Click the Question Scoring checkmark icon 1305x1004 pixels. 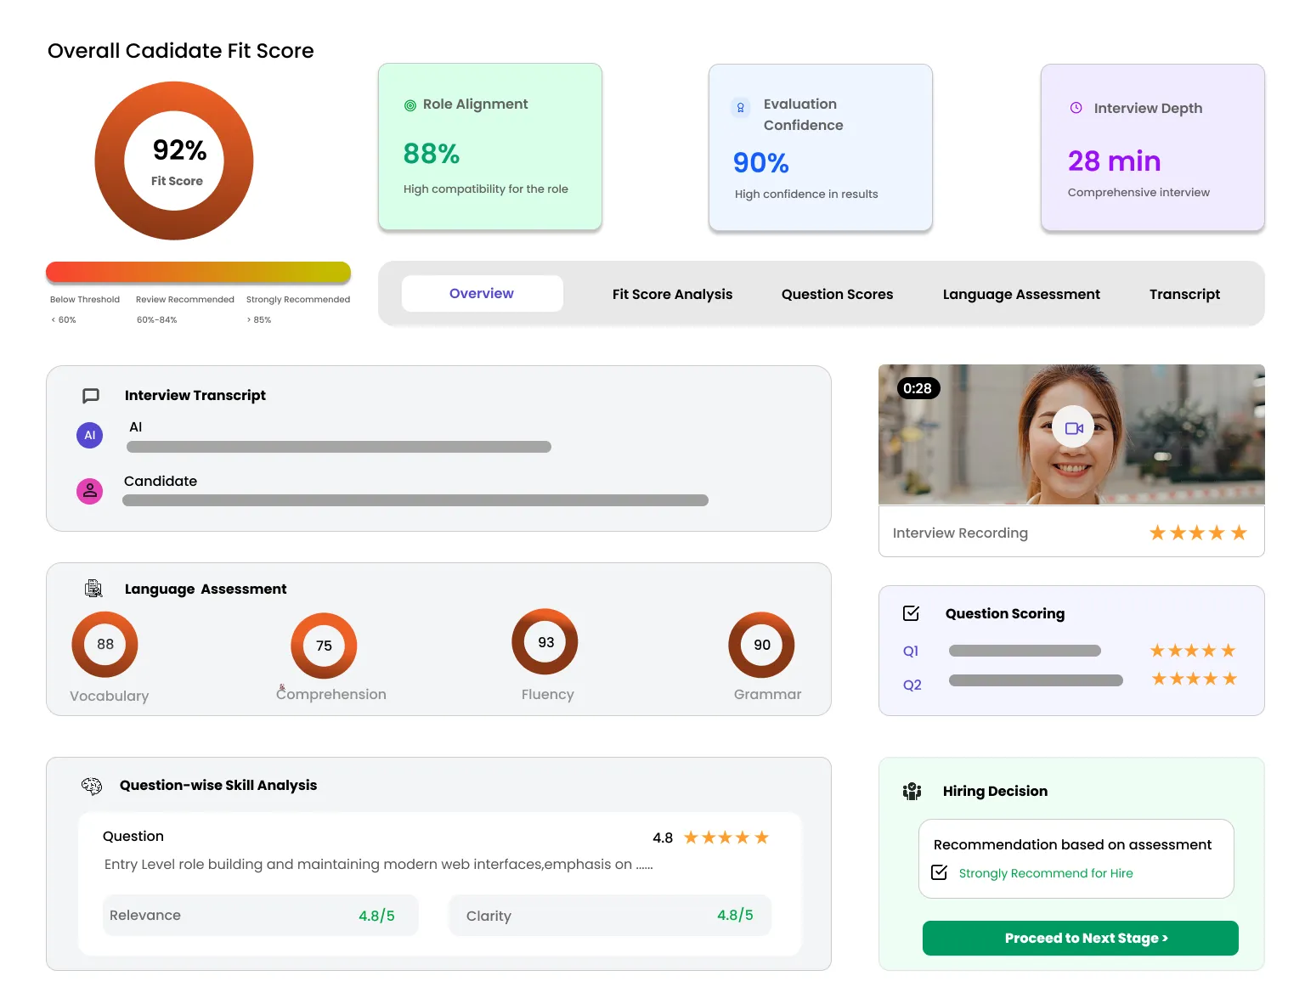click(911, 612)
